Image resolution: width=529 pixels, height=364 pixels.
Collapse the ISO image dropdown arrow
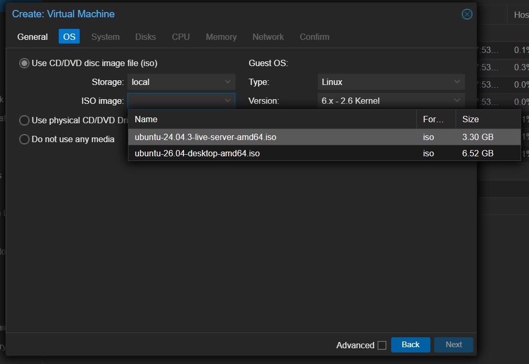click(228, 101)
